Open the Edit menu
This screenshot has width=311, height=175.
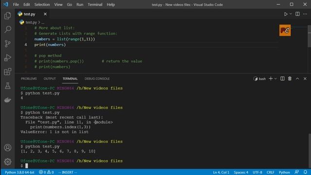tap(27, 4)
